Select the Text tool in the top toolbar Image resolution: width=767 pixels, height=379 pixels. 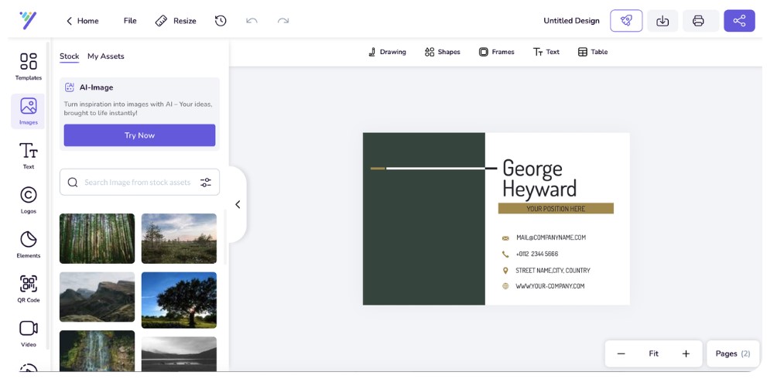pyautogui.click(x=546, y=52)
